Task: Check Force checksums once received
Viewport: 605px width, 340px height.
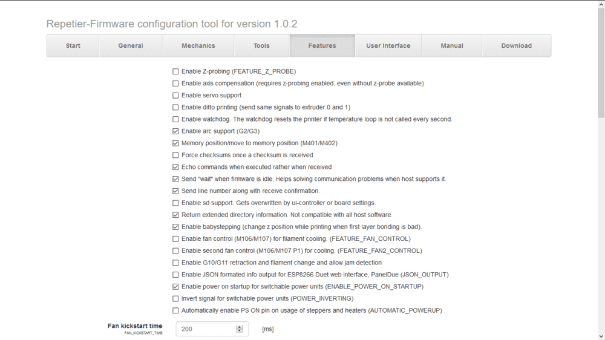Action: point(176,155)
